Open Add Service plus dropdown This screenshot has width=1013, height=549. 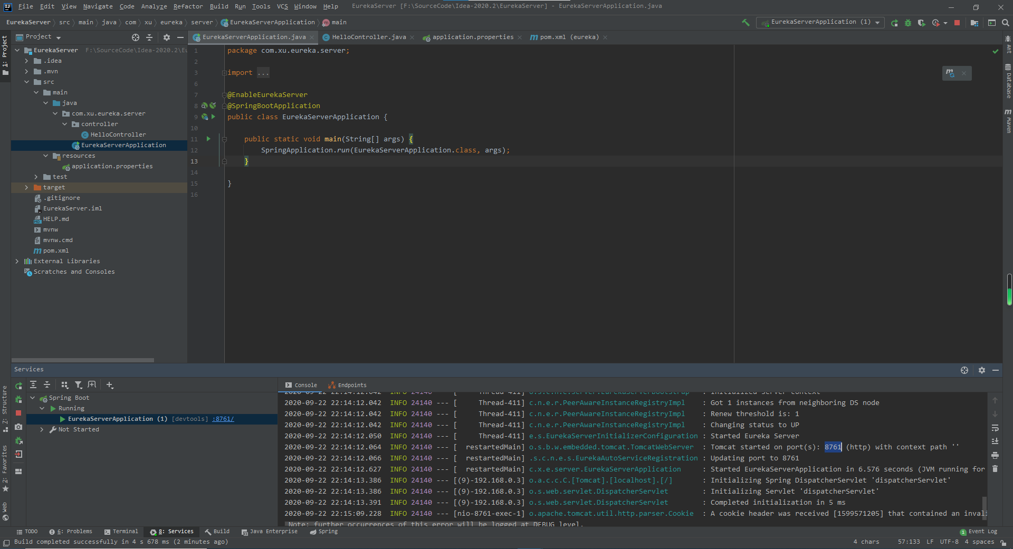[110, 385]
